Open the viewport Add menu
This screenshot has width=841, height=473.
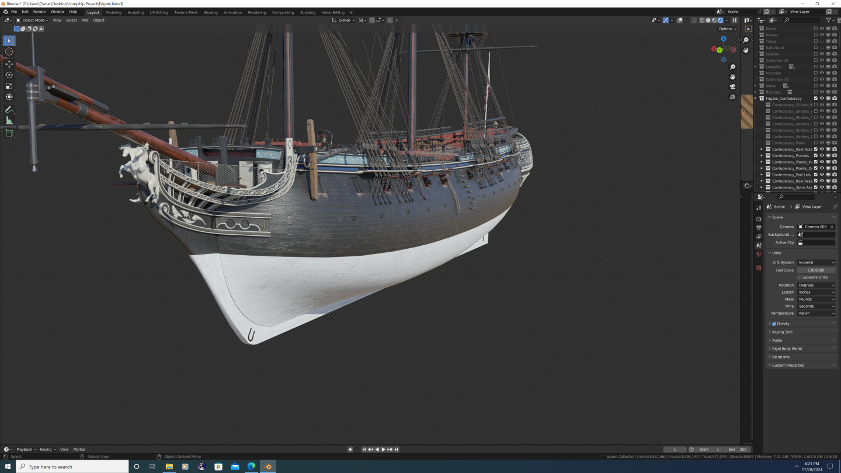click(x=85, y=20)
